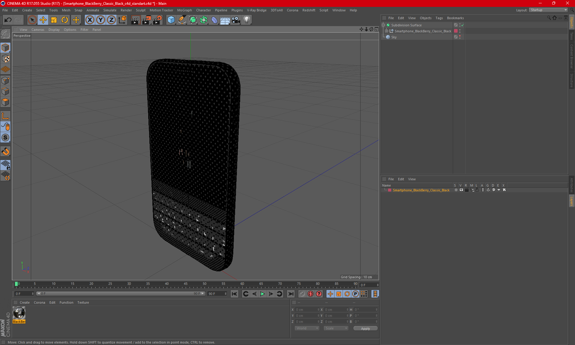Play the animation forward
This screenshot has width=575, height=345.
(262, 294)
